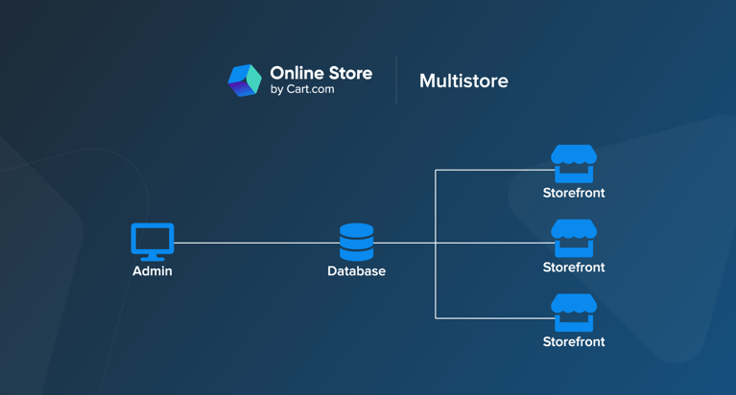Select the bottom "Storefront" label
Image resolution: width=736 pixels, height=395 pixels.
coord(574,341)
